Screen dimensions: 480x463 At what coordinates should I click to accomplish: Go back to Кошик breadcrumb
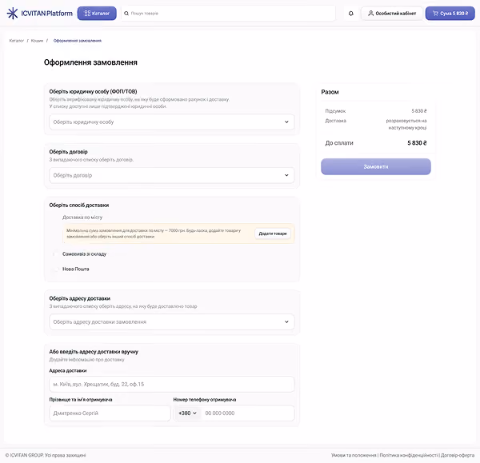click(x=37, y=41)
